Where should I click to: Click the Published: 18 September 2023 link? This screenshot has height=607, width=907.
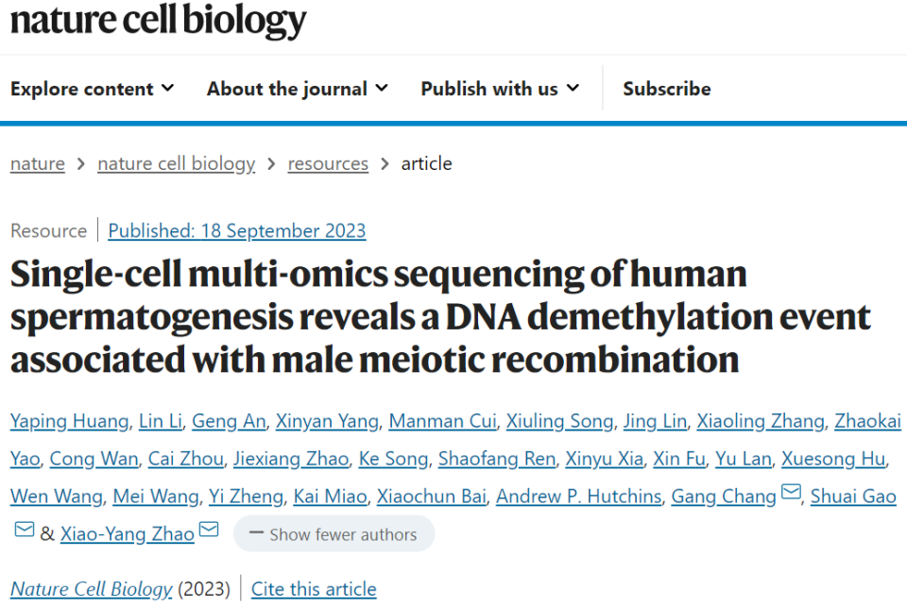click(x=236, y=230)
